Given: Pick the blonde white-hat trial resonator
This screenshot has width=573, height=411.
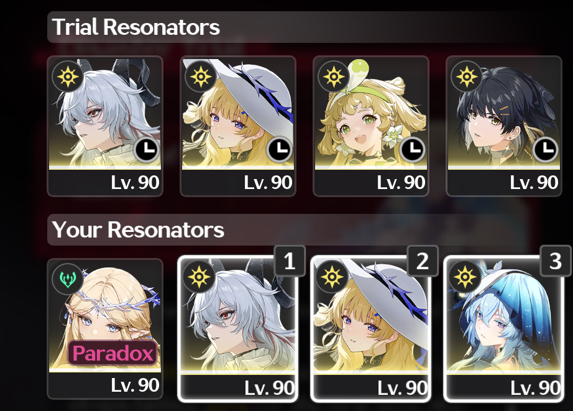Looking at the screenshot, I should [x=238, y=126].
